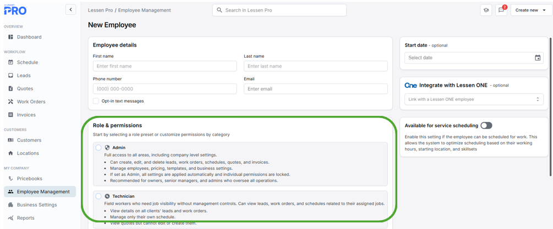This screenshot has width=553, height=229.
Task: Click the calendar icon in Start date
Action: click(538, 58)
